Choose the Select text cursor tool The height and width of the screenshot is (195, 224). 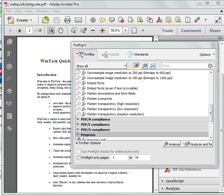coord(51,30)
